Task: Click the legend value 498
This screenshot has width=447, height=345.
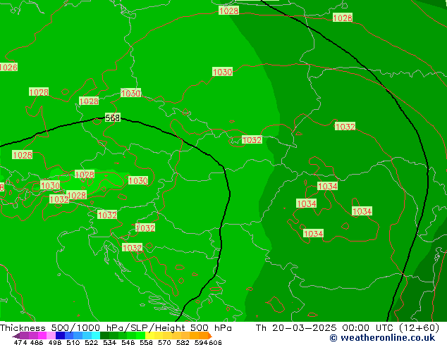Action: [55, 342]
